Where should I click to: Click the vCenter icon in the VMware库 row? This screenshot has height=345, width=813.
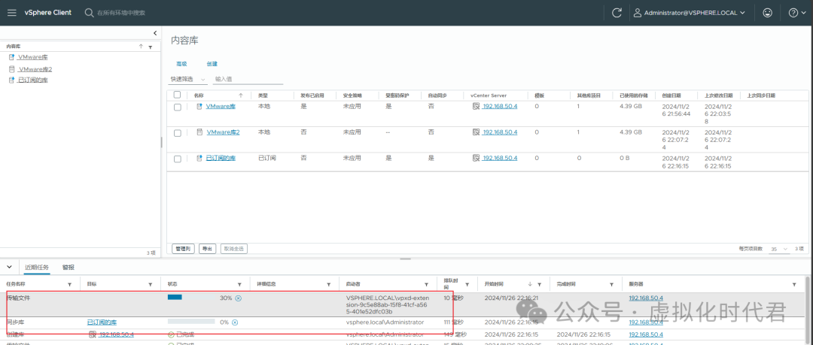coord(476,106)
